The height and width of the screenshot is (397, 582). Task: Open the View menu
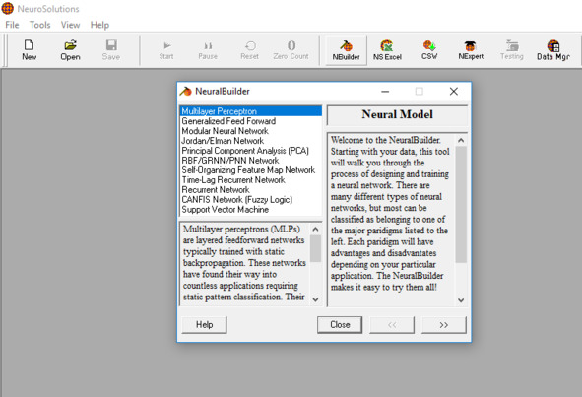click(70, 25)
